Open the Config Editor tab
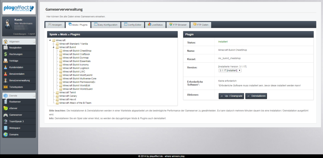 tap(133, 25)
